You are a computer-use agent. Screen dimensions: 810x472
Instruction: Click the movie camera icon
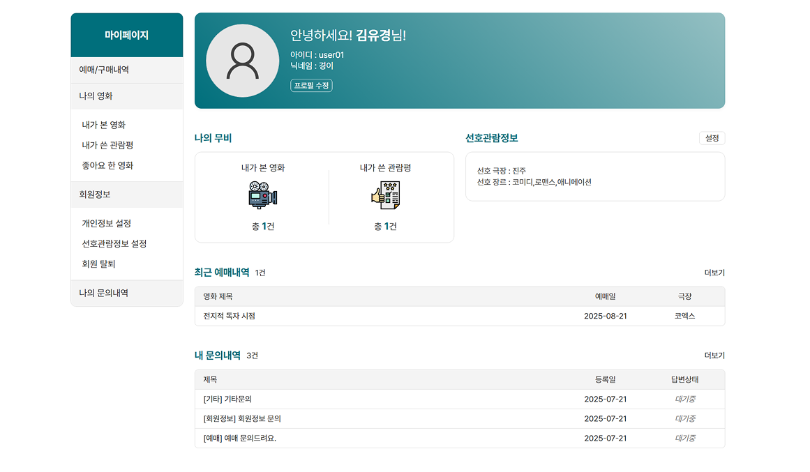point(262,195)
